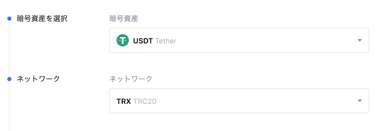Expand the ネットワーク dropdown arrow
The width and height of the screenshot is (379, 131).
tap(360, 101)
